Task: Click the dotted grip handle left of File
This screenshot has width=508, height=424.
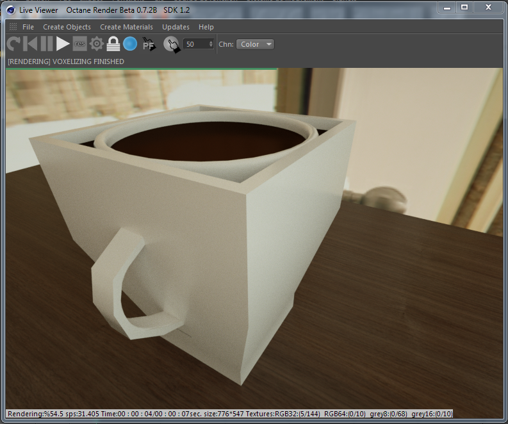Action: coord(13,27)
